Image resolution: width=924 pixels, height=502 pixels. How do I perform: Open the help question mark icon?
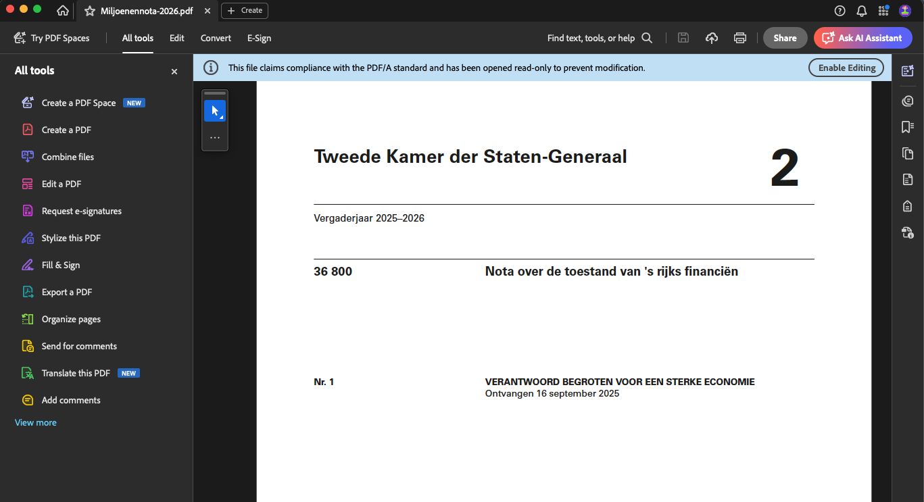click(840, 11)
